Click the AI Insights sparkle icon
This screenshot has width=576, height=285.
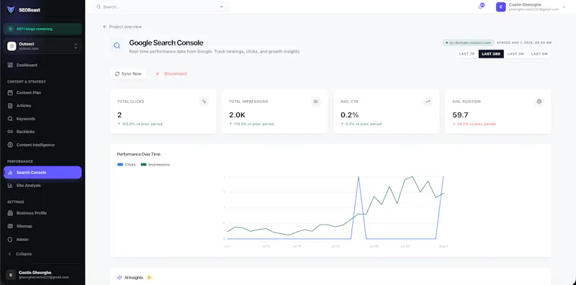pyautogui.click(x=120, y=278)
